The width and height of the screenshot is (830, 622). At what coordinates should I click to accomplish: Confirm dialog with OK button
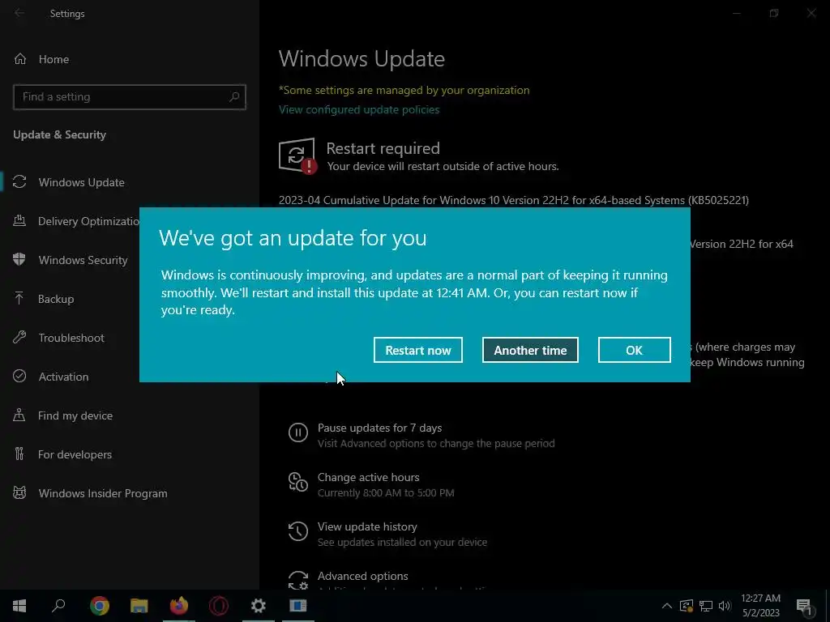634,350
